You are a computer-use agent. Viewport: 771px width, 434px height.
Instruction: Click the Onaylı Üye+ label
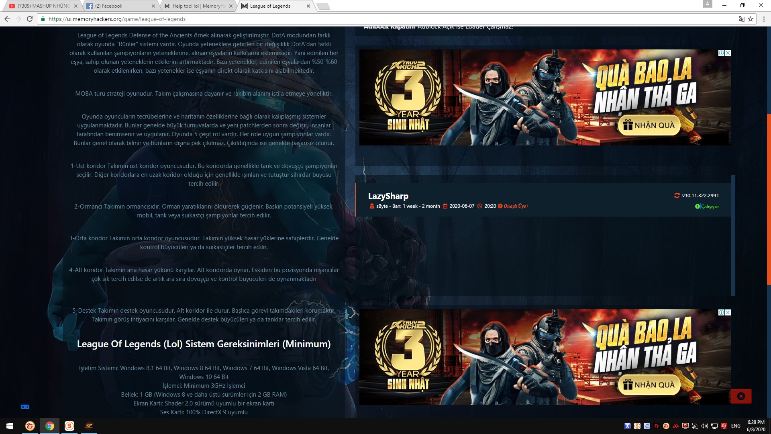(x=516, y=206)
